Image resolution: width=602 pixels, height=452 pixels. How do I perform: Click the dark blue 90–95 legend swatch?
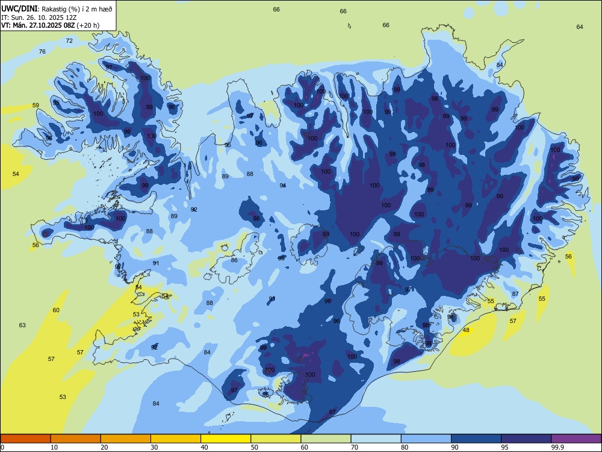pos(476,439)
